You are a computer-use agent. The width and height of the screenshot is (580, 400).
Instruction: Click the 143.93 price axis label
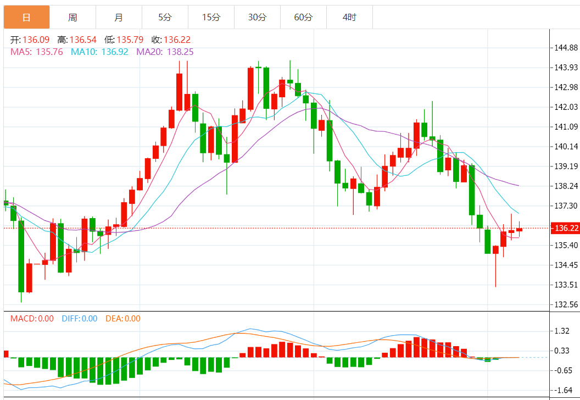(x=566, y=68)
